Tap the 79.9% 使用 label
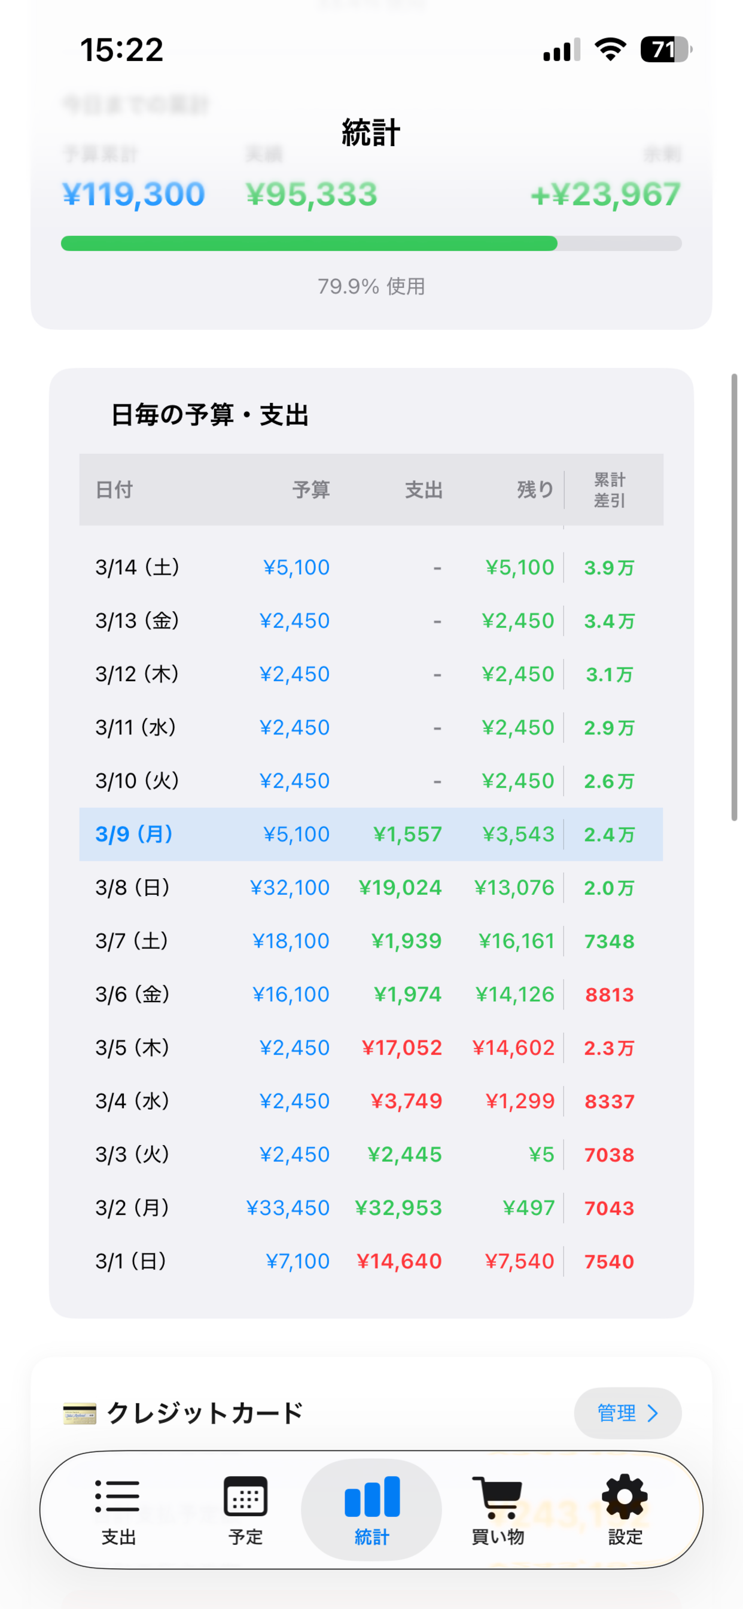 pyautogui.click(x=371, y=287)
